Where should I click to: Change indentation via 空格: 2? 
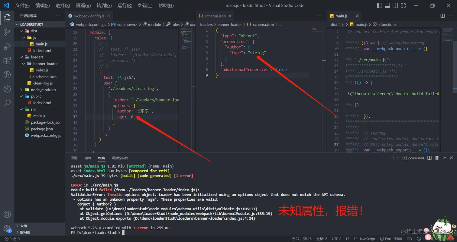(322, 239)
